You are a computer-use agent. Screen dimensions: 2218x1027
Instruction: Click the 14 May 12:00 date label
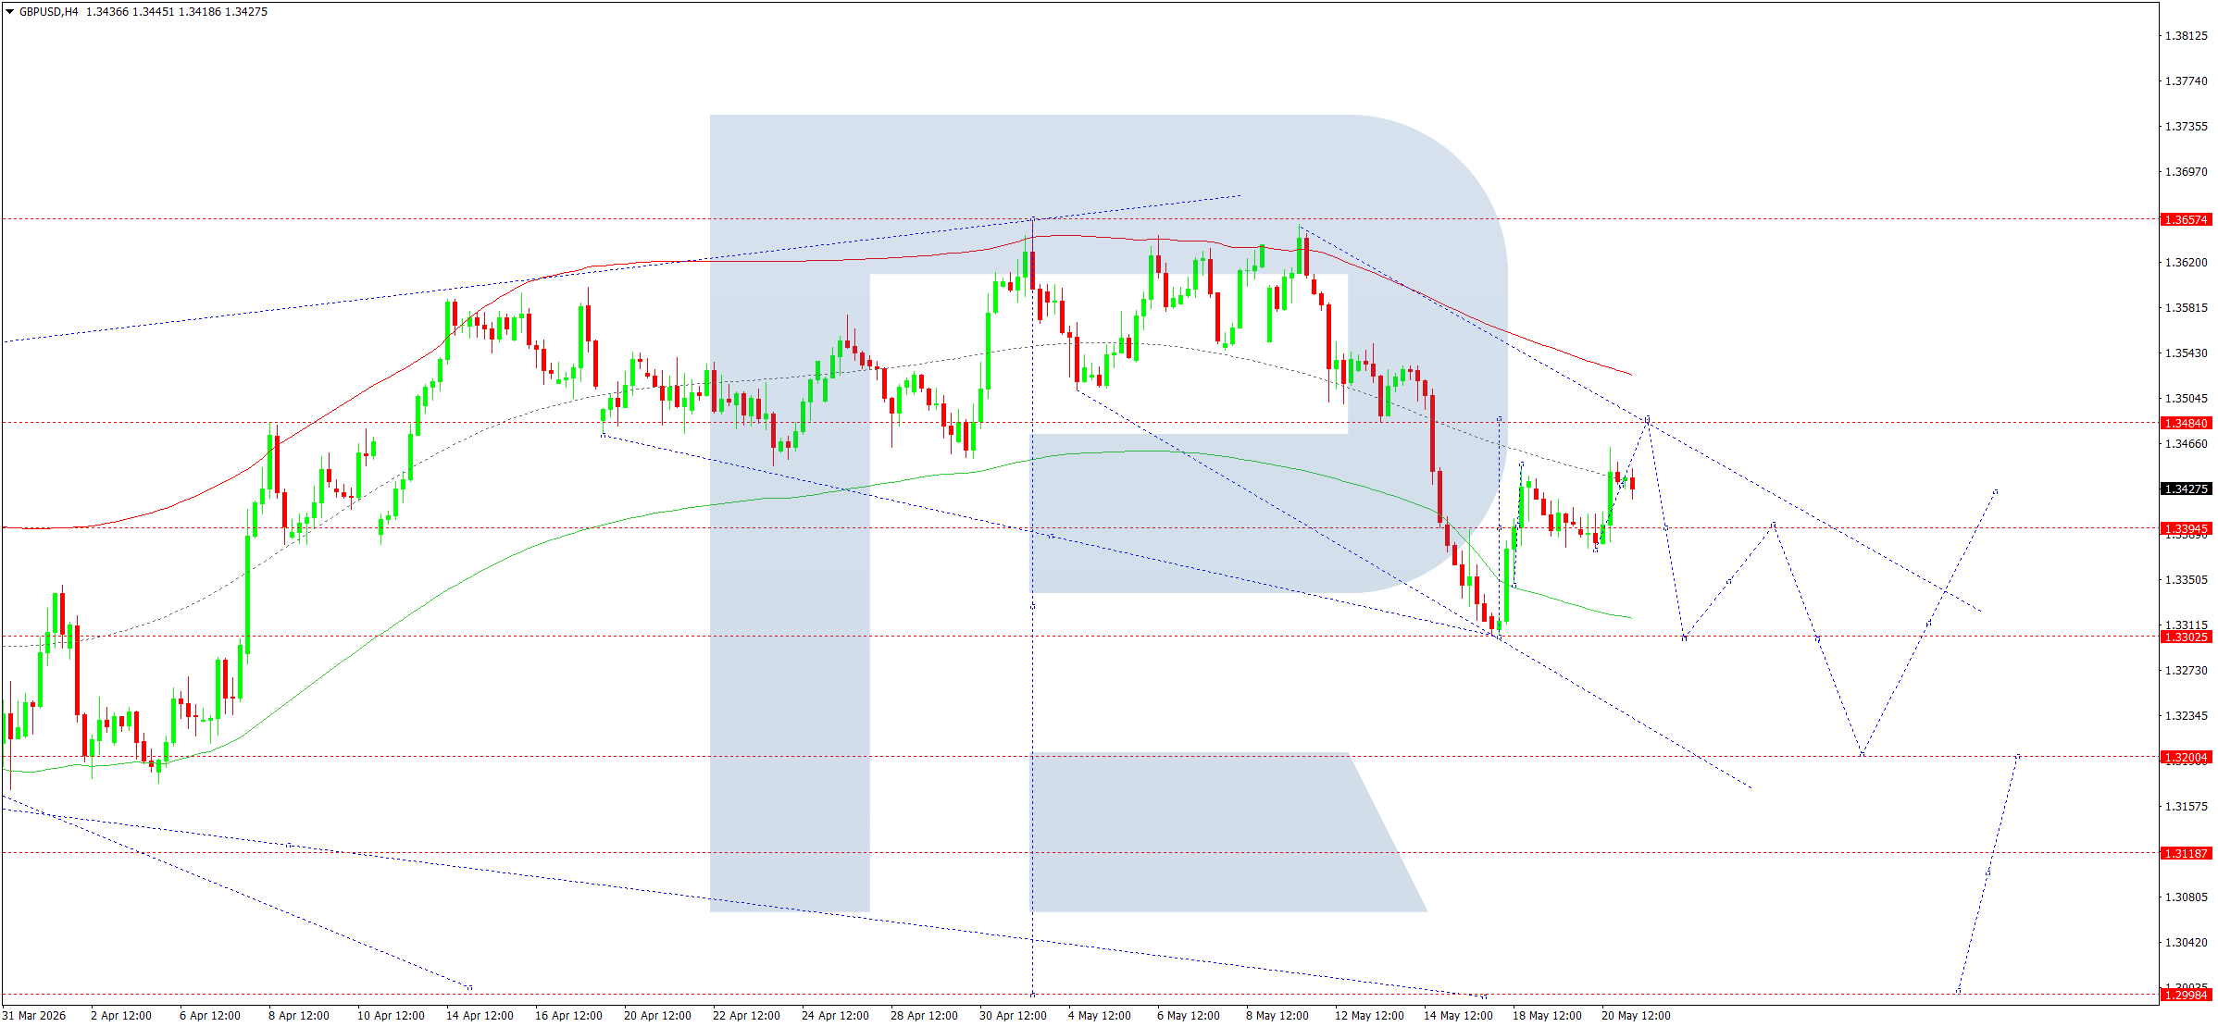click(1458, 1015)
